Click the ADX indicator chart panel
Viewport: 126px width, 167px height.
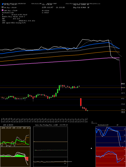point(15,137)
